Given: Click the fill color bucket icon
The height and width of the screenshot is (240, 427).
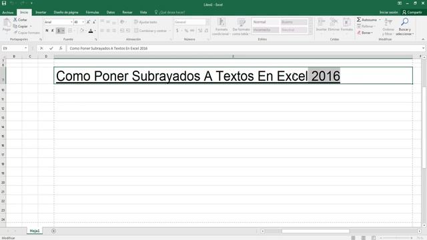Looking at the screenshot, I should coord(81,31).
